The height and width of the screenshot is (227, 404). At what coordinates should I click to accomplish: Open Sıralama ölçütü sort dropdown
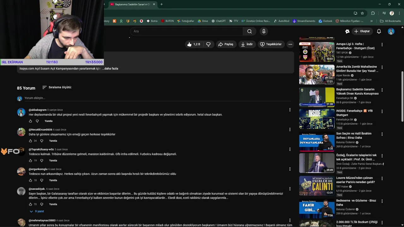coord(57,87)
